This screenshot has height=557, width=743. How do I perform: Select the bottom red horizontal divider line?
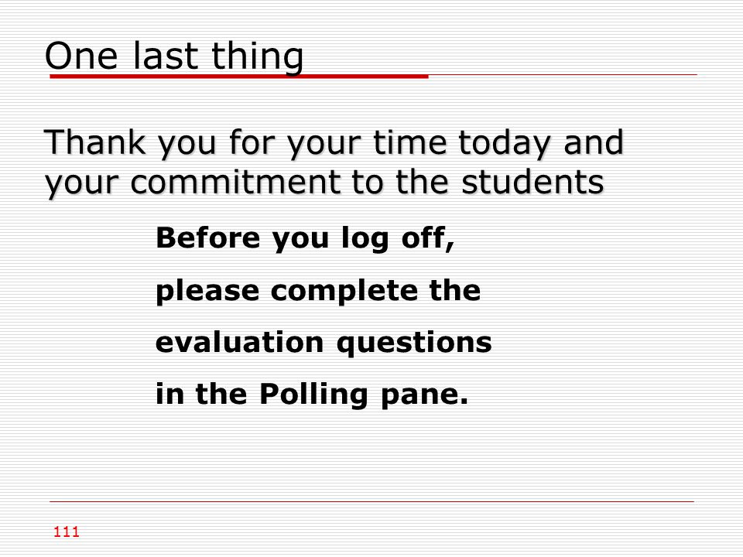tap(371, 501)
